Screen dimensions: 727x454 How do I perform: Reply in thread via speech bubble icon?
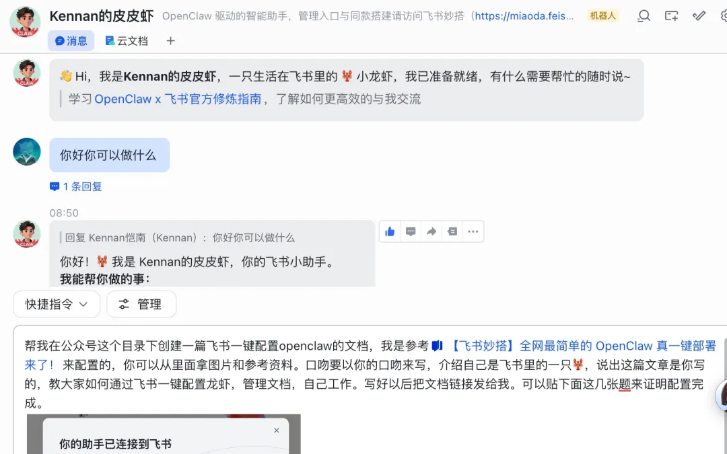click(411, 231)
